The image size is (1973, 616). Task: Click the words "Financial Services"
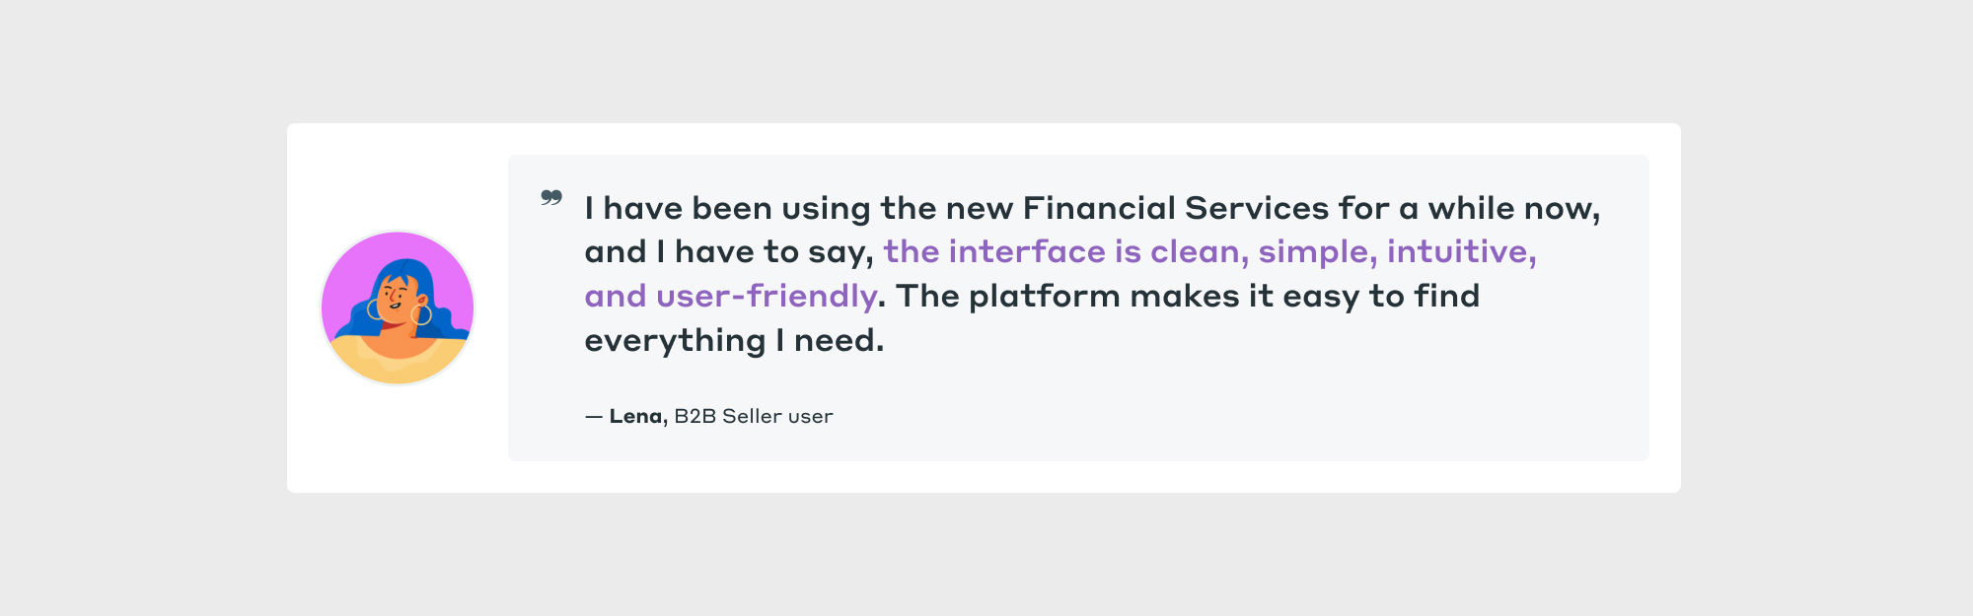click(1176, 208)
